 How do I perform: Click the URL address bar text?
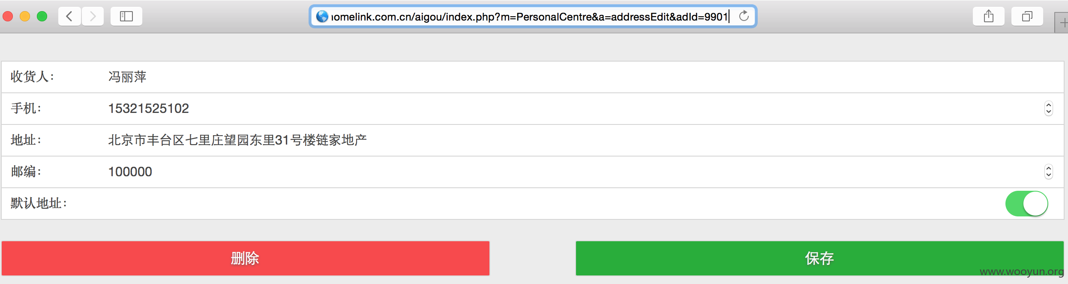point(530,17)
